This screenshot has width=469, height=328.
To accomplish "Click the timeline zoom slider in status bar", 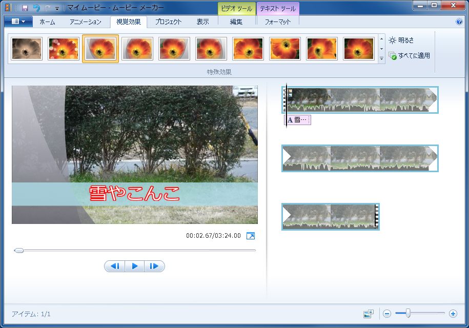I will 408,313.
